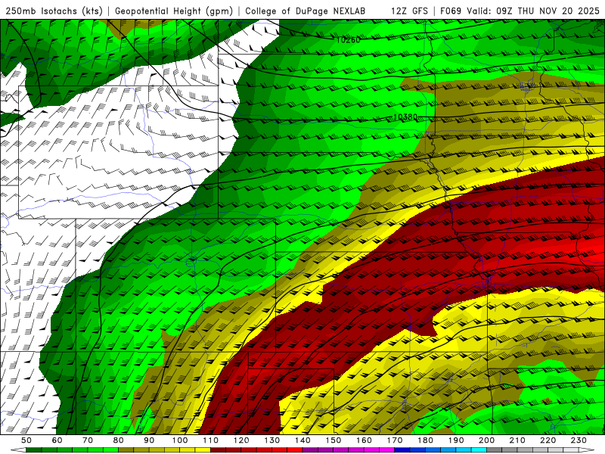Click the bright red swatch left of 140
The image size is (605, 454).
[x=295, y=450]
